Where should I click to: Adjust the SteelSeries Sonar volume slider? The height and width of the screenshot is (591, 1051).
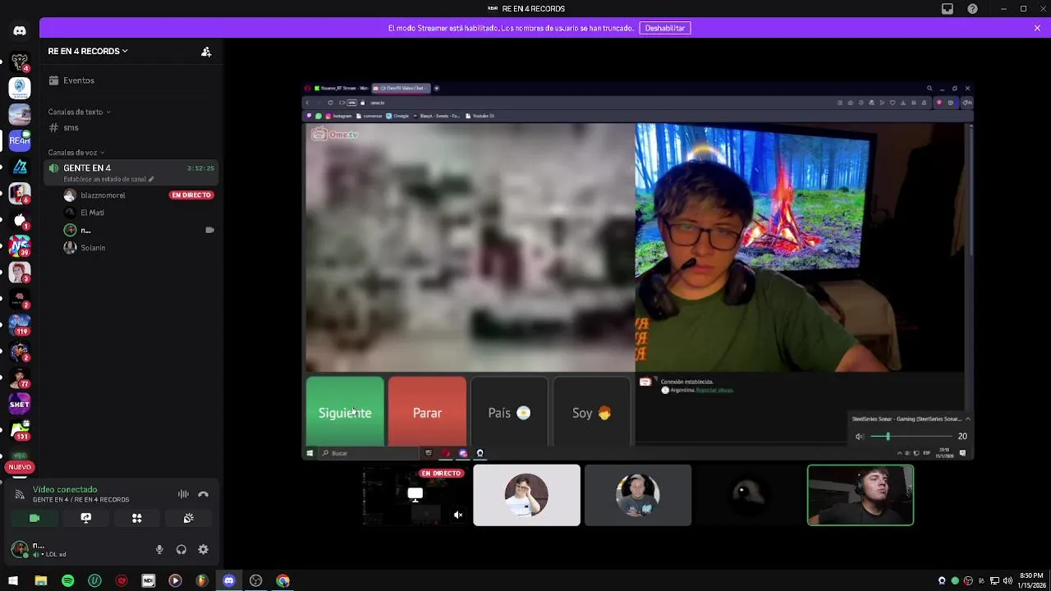(x=910, y=437)
